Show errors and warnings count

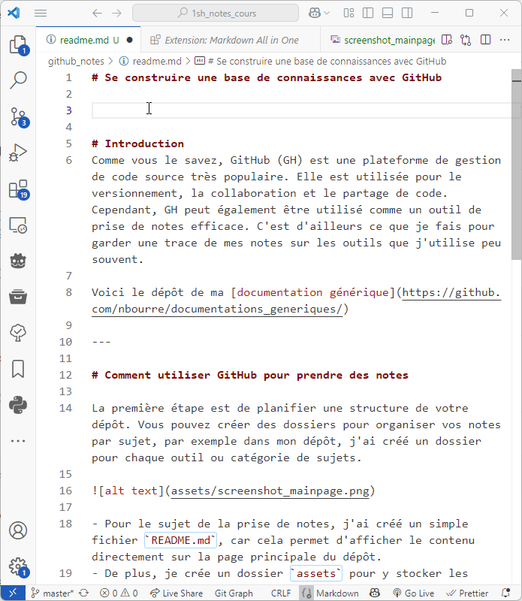pos(119,593)
